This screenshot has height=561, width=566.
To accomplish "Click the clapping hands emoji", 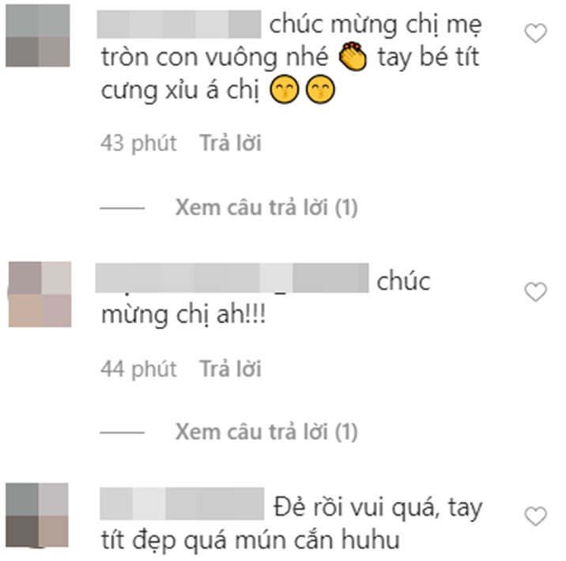I will pos(353,56).
